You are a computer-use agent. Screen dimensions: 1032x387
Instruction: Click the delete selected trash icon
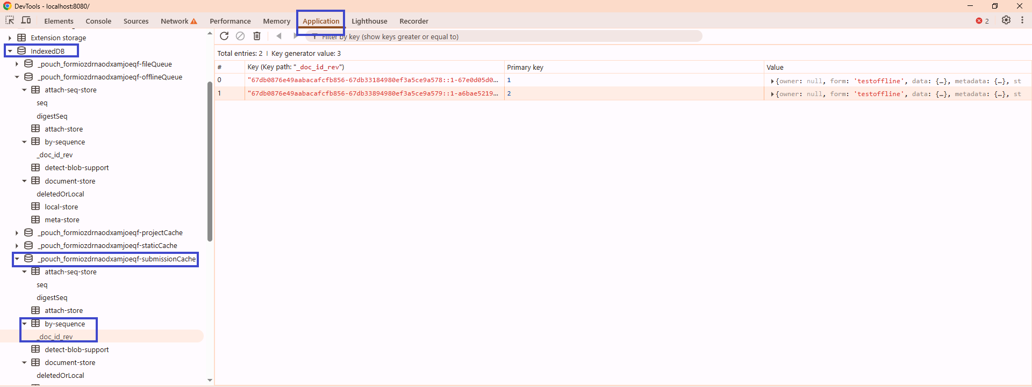[x=257, y=36]
